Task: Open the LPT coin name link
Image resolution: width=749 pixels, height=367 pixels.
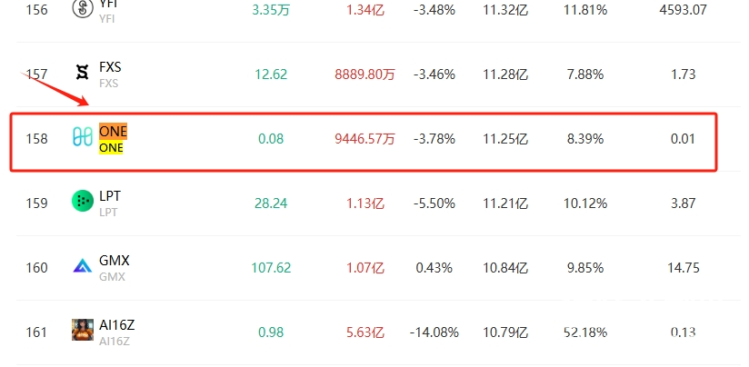Action: click(x=110, y=196)
